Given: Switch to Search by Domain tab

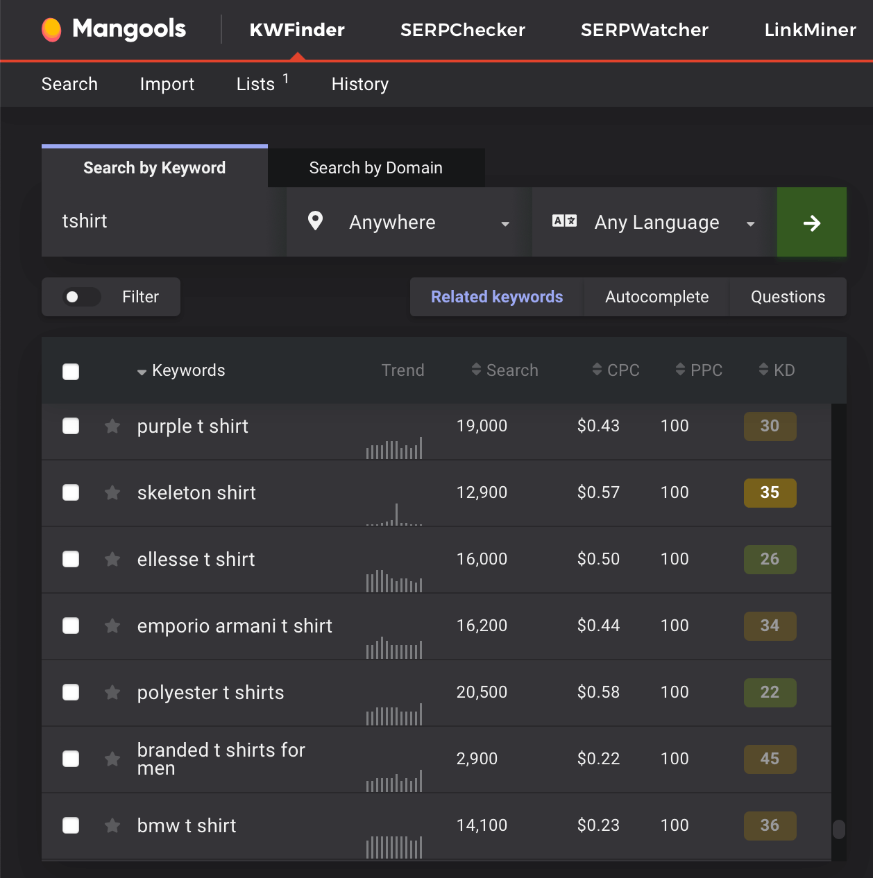Looking at the screenshot, I should pyautogui.click(x=376, y=168).
